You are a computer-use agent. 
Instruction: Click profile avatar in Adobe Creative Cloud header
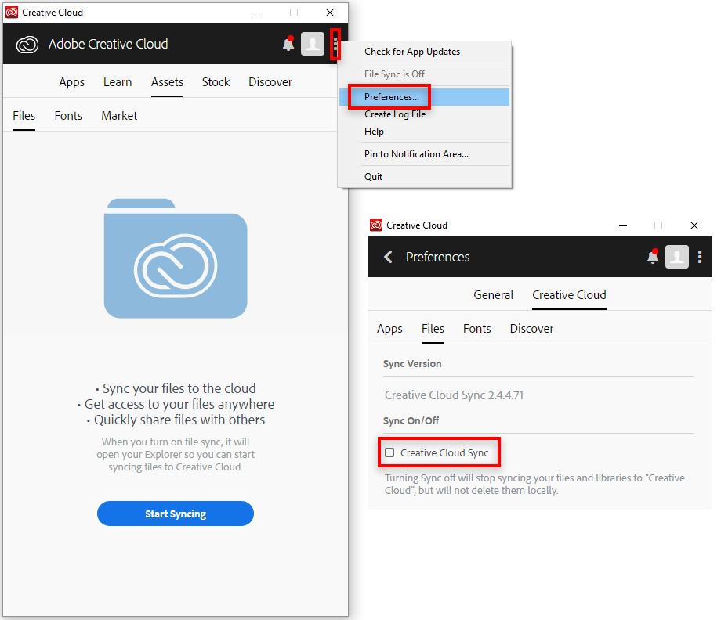313,44
